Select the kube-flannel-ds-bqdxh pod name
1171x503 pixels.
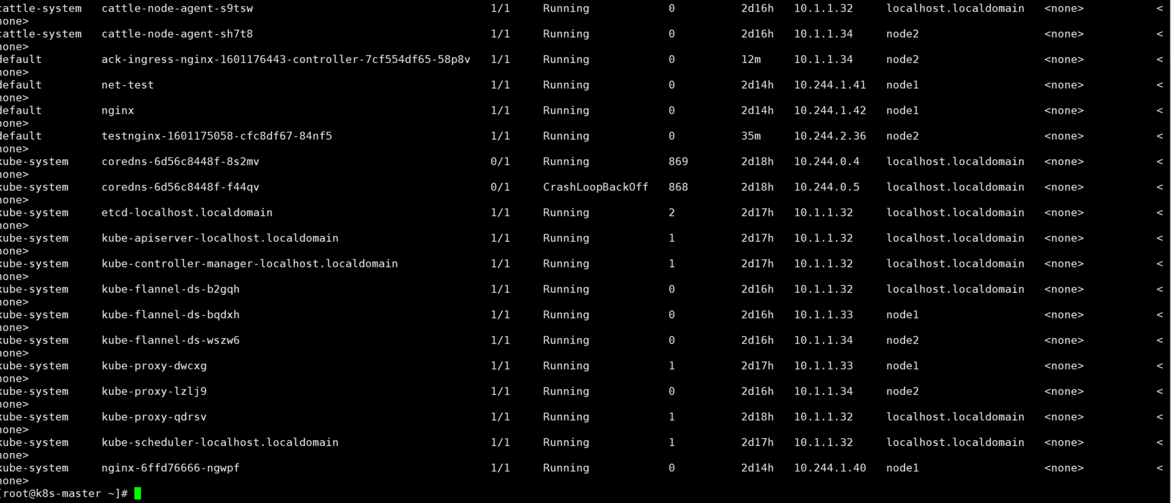click(x=171, y=315)
